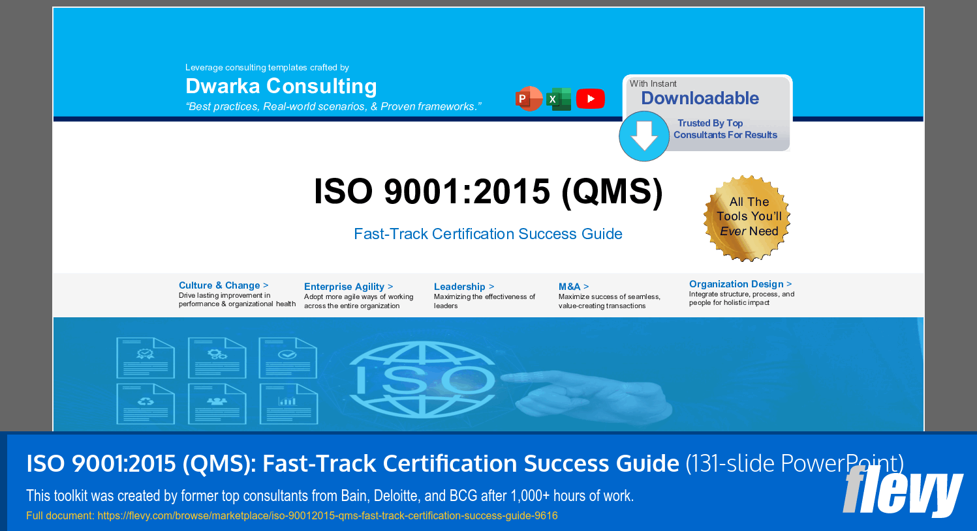Click the YouTube play icon
Viewport: 977px width, 531px height.
[591, 98]
